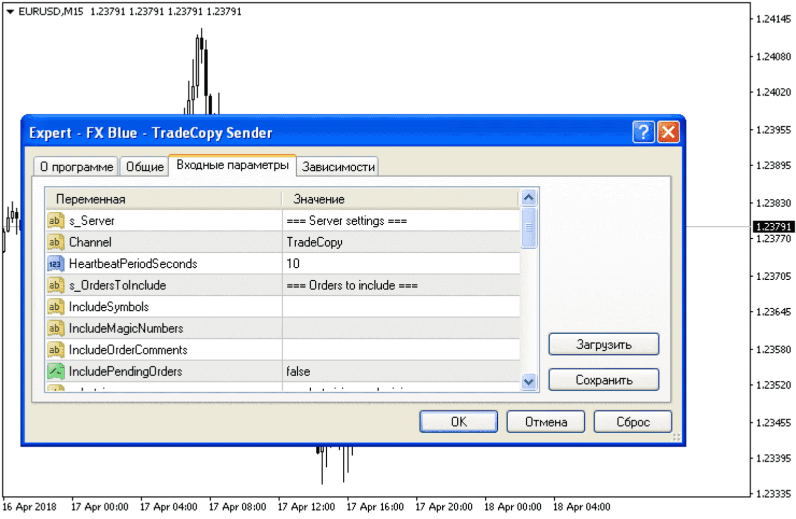Select the HeartbeatPeriodSeconds variable name
The height and width of the screenshot is (519, 796).
pos(133,264)
